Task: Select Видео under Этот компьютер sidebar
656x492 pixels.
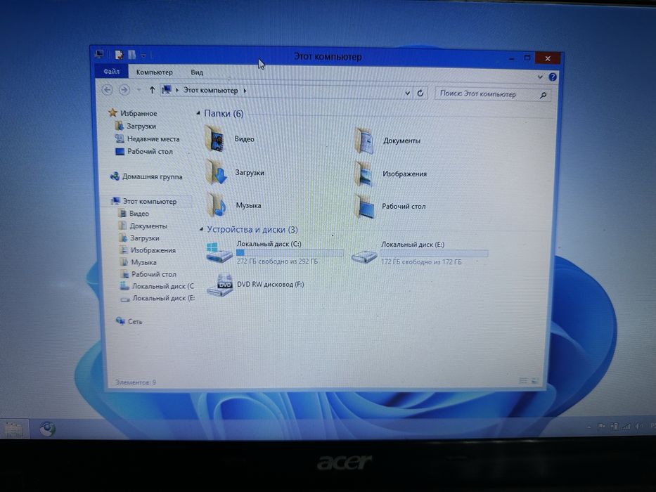Action: (x=134, y=214)
